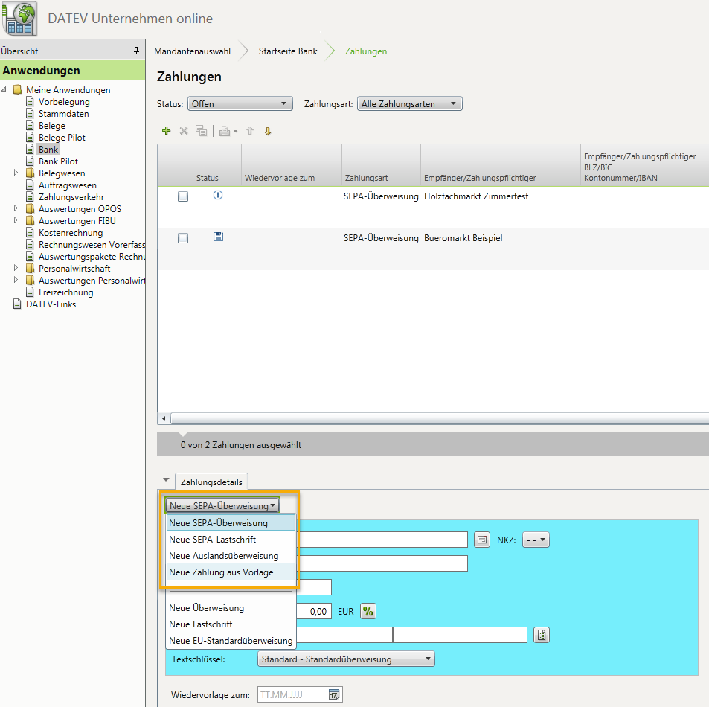Open DATEV-Links in the tree
Screen dimensions: 709x707
(51, 304)
